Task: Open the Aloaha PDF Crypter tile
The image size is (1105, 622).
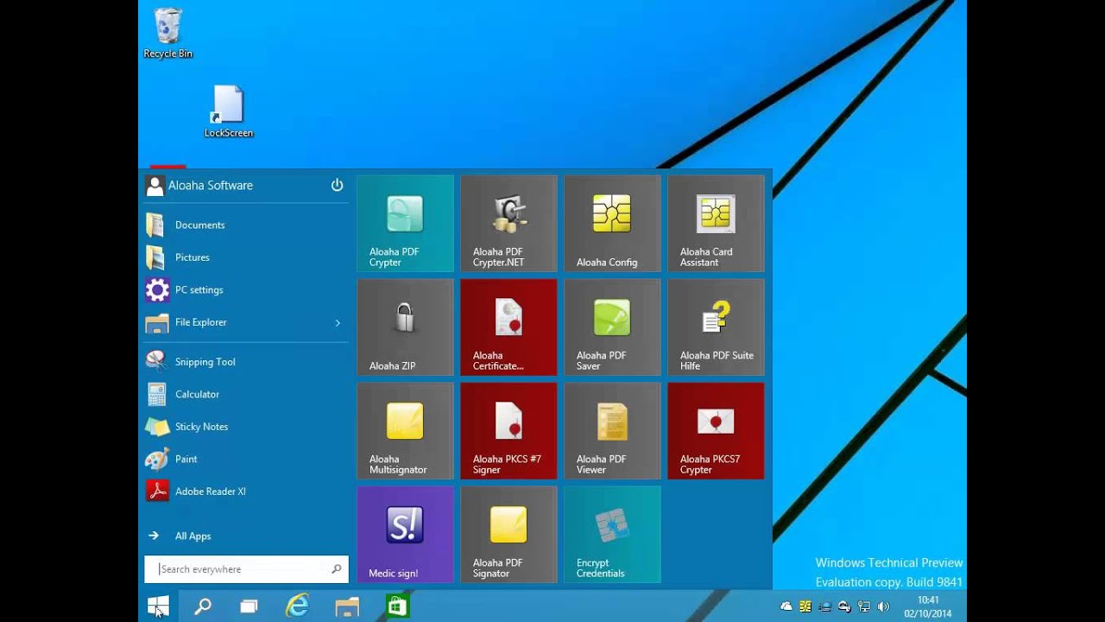Action: (405, 224)
